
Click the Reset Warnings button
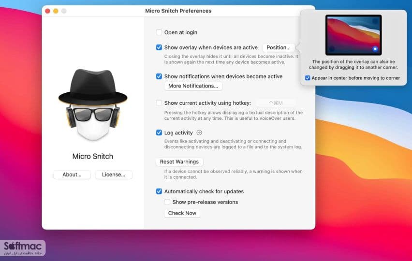coord(179,162)
